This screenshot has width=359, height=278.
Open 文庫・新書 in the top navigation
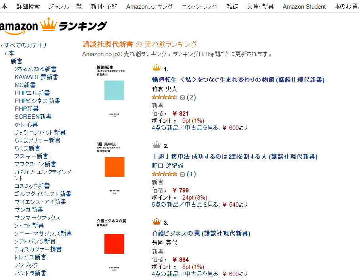coord(261,6)
